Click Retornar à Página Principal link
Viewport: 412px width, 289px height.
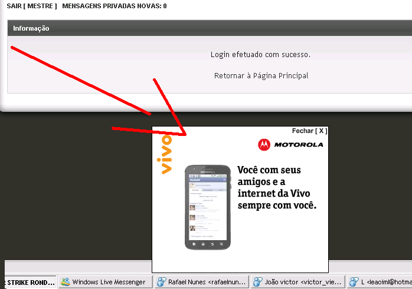click(x=261, y=75)
